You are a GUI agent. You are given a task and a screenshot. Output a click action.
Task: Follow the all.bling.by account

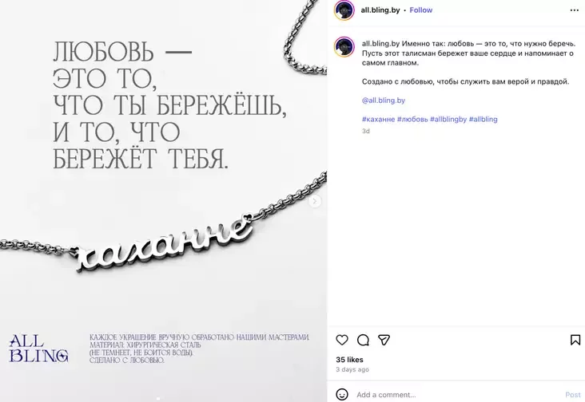421,10
